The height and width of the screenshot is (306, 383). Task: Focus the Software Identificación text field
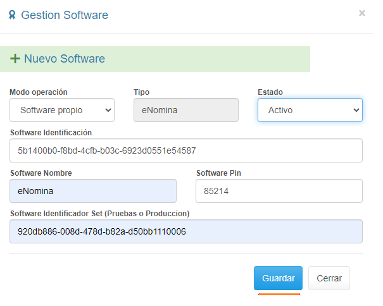click(x=186, y=150)
